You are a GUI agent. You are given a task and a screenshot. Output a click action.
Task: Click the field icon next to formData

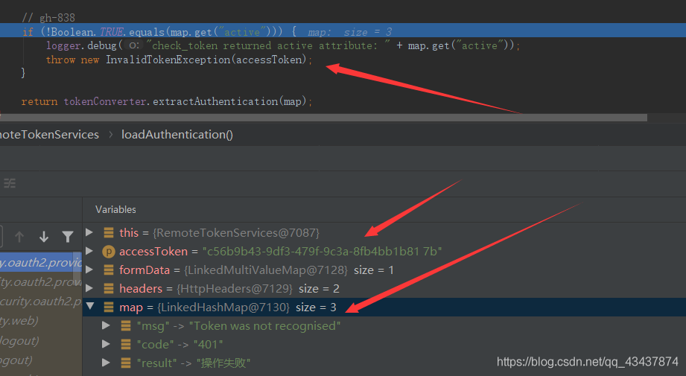109,270
